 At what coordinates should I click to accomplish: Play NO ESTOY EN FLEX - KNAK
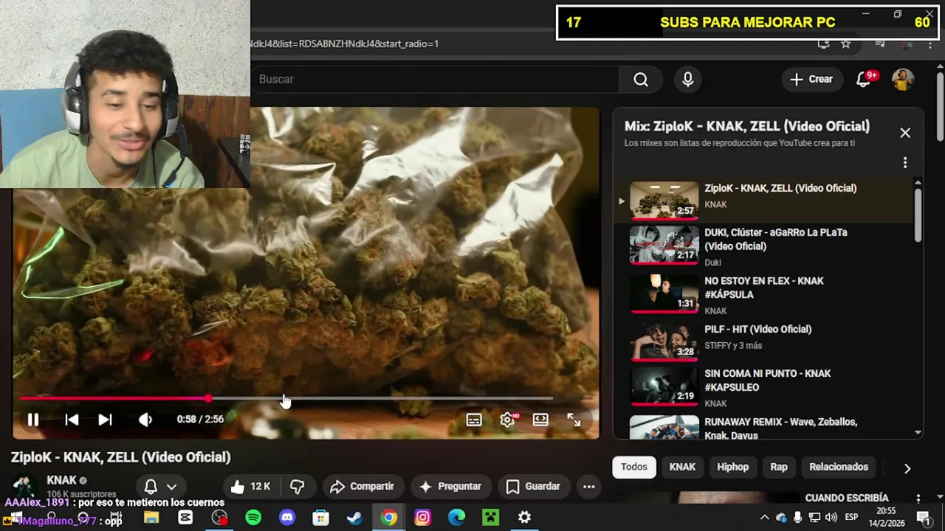tap(764, 294)
